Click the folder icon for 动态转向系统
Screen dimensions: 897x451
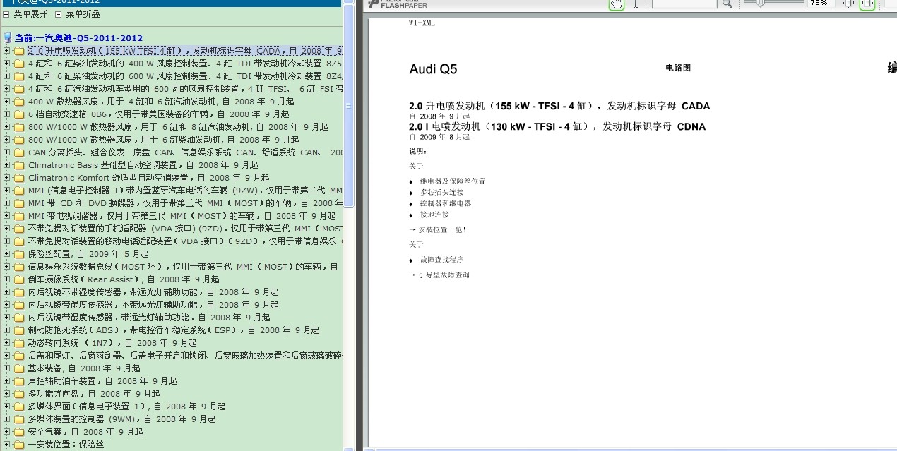coord(19,343)
